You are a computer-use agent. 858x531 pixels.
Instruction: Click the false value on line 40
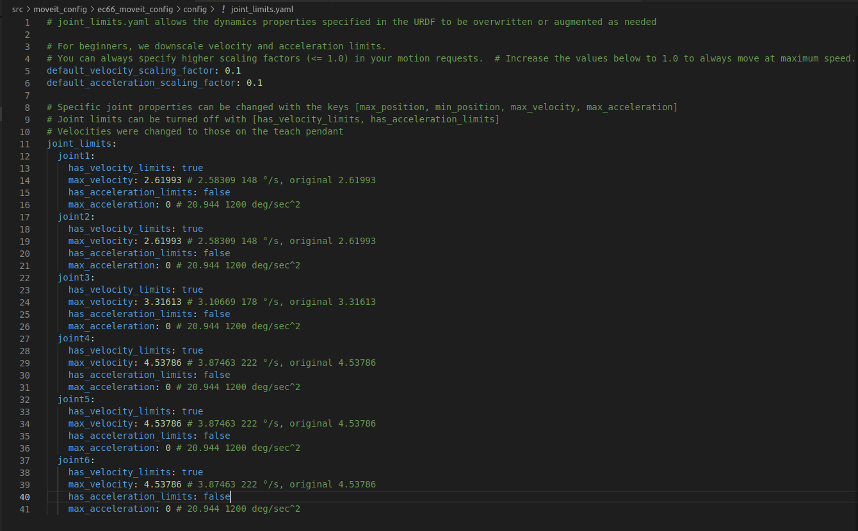click(217, 497)
